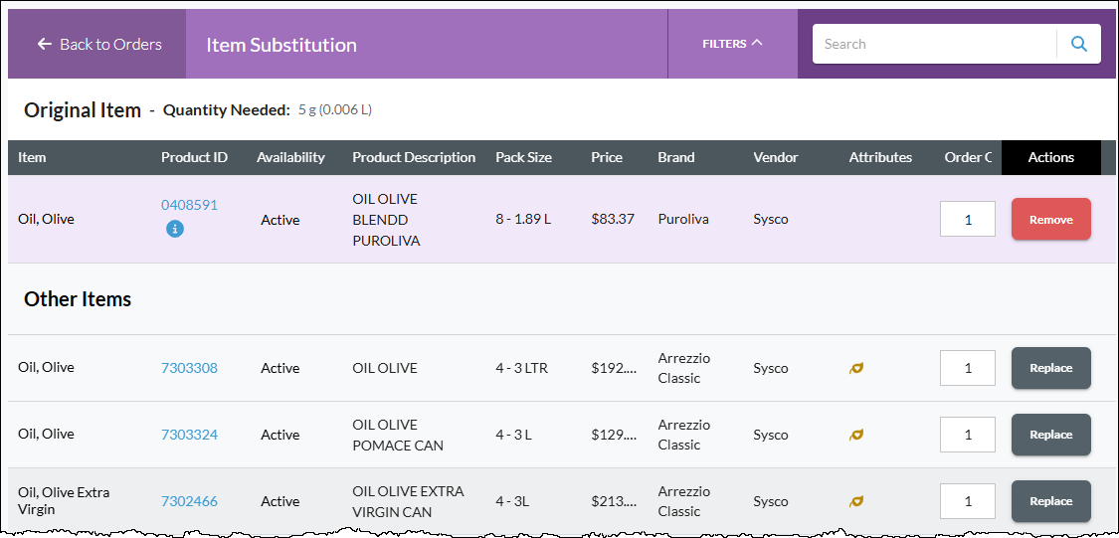Go back to Orders

[99, 44]
